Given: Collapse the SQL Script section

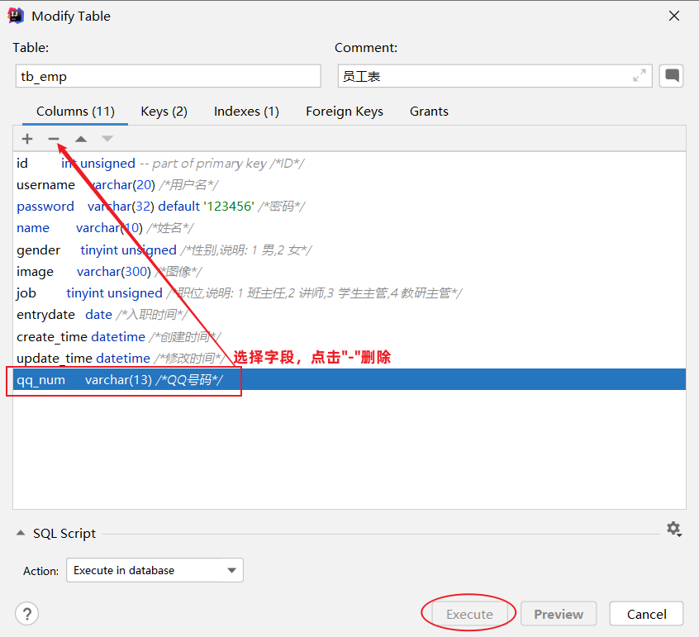Looking at the screenshot, I should point(21,534).
